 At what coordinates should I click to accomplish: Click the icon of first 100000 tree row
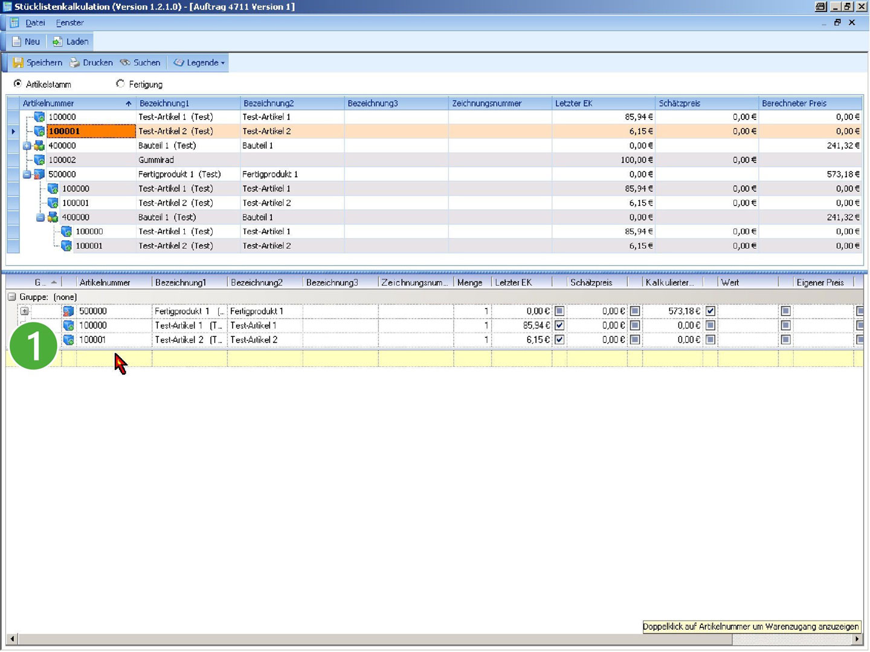[x=39, y=117]
